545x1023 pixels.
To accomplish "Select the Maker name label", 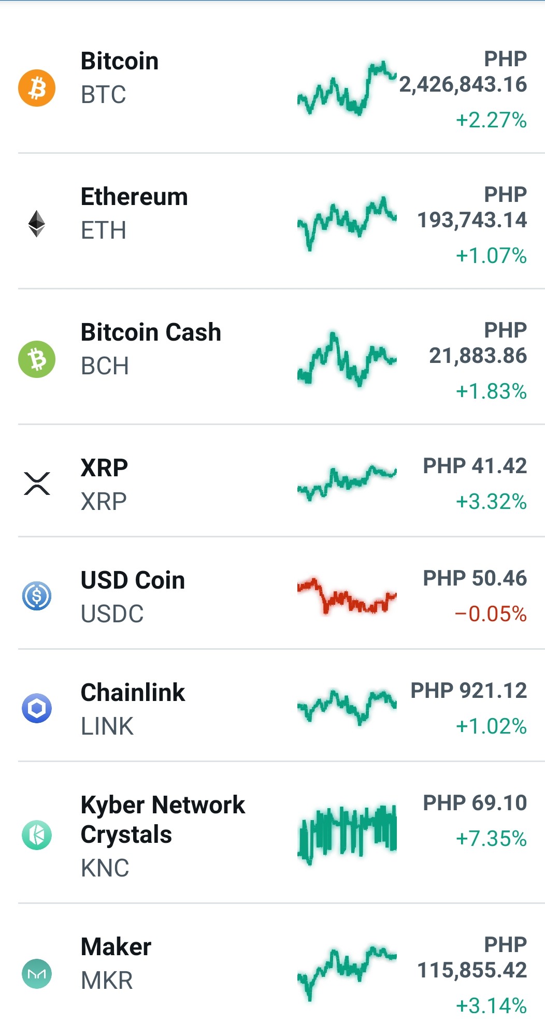I will tap(116, 947).
